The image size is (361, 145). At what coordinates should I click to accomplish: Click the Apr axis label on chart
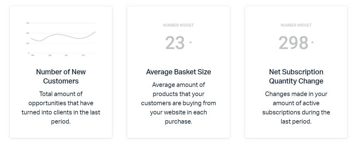click(x=50, y=55)
